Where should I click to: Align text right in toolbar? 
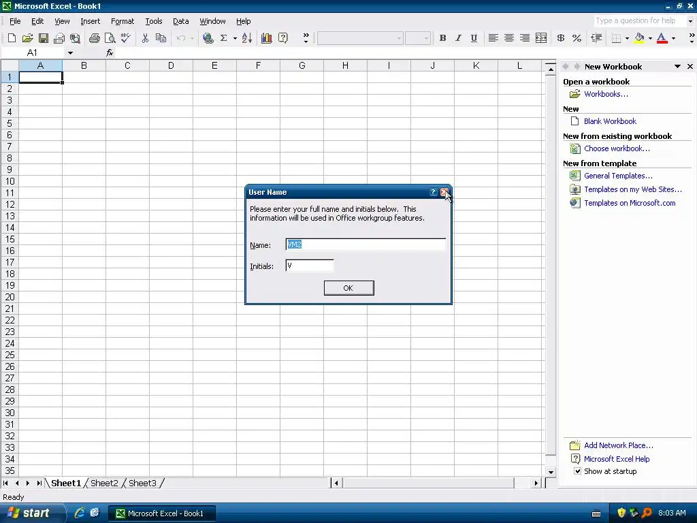point(525,38)
